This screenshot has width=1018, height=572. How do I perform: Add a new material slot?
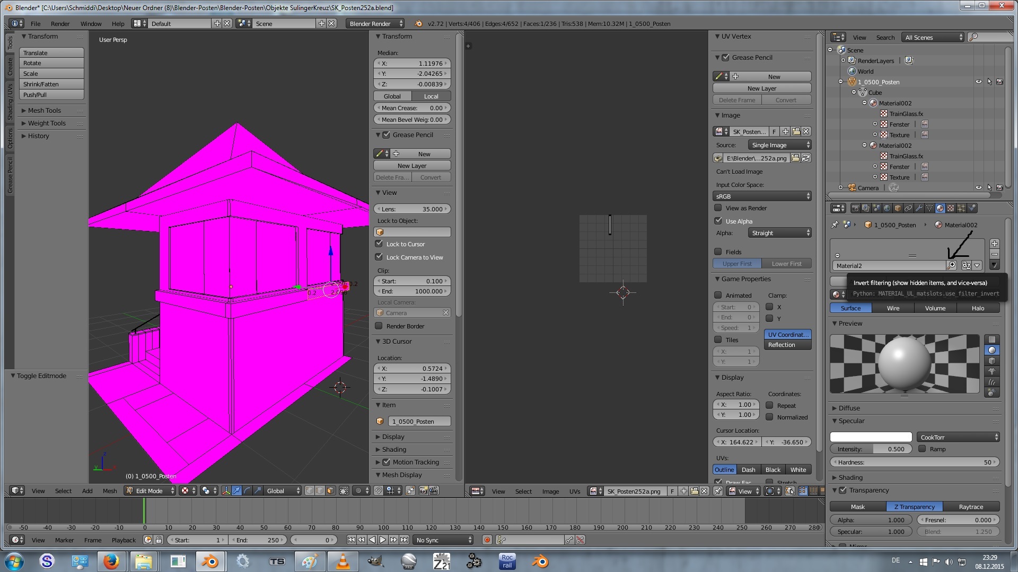995,244
